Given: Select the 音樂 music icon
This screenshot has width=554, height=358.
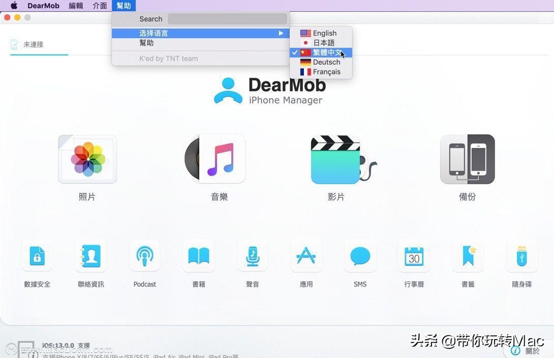Looking at the screenshot, I should point(219,158).
